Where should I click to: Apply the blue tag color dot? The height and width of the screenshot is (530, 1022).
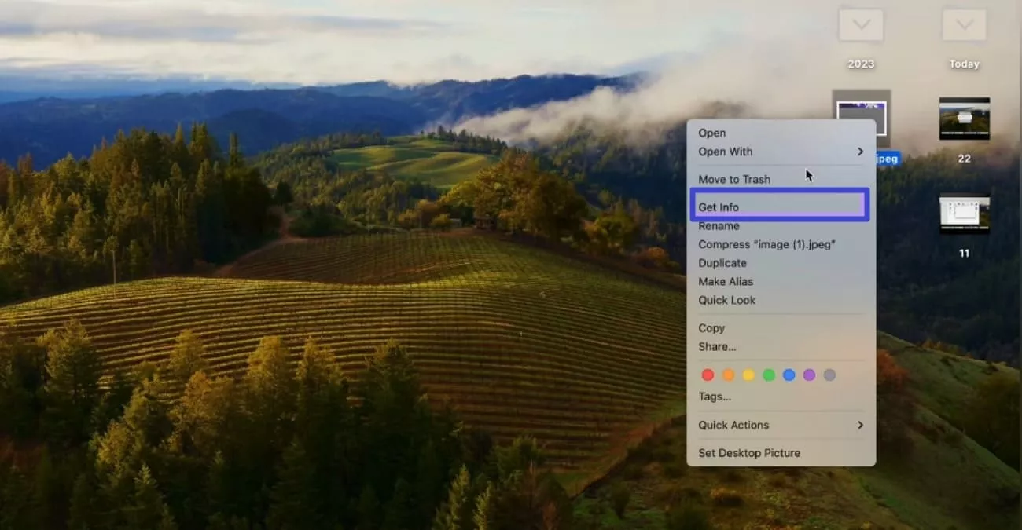point(789,375)
